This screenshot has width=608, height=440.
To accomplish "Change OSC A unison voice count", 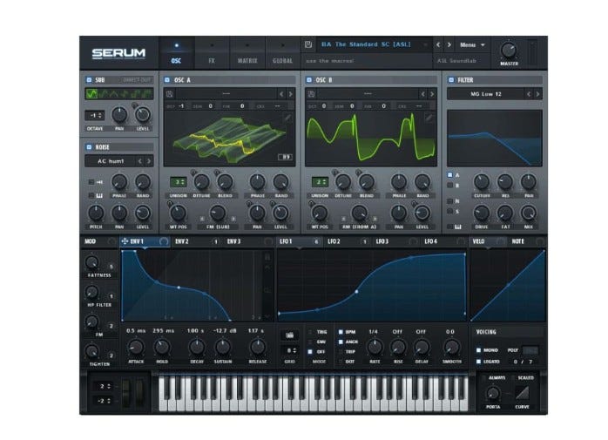I will tap(179, 181).
